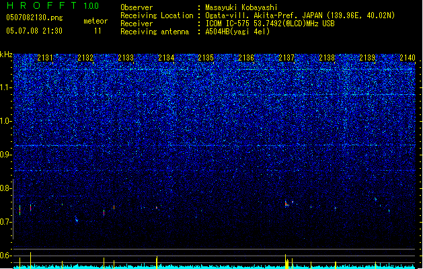Click the 2138 time marker
Viewport: 423px width, 269px height.
[x=327, y=58]
